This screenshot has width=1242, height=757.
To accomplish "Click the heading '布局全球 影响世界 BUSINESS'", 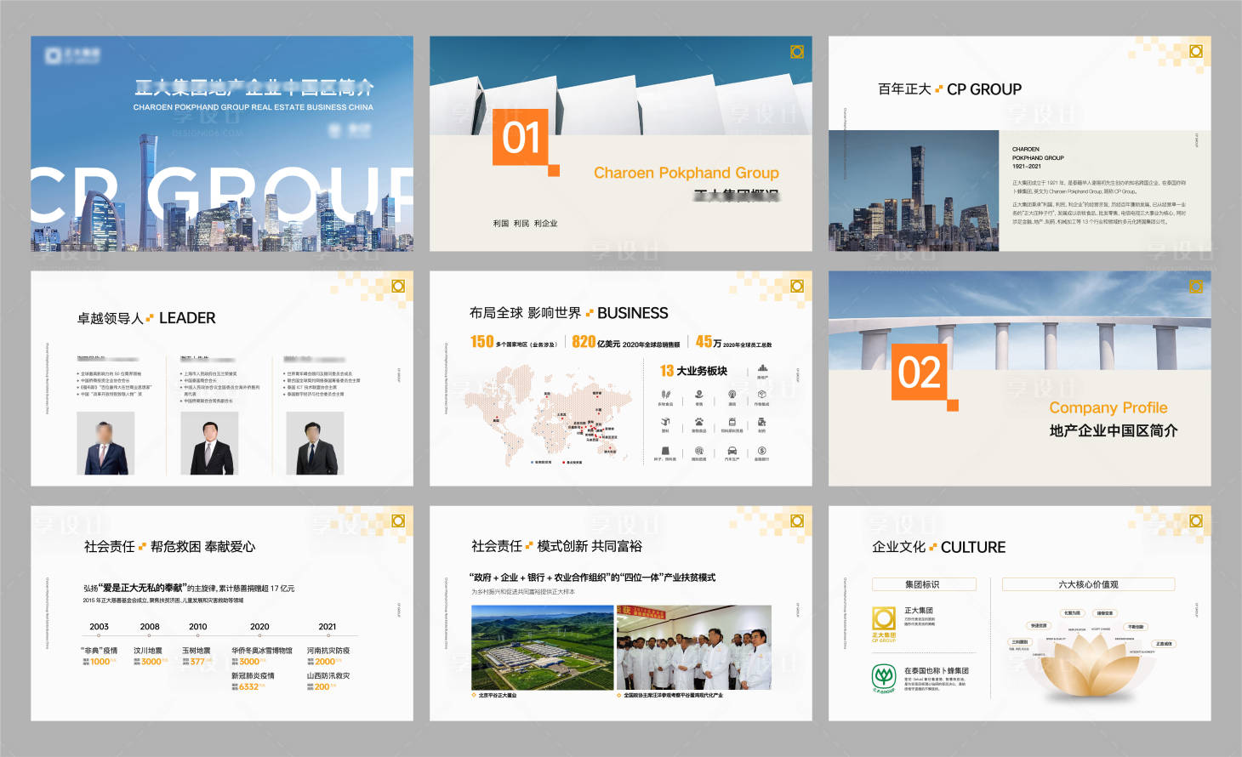I will pos(569,313).
